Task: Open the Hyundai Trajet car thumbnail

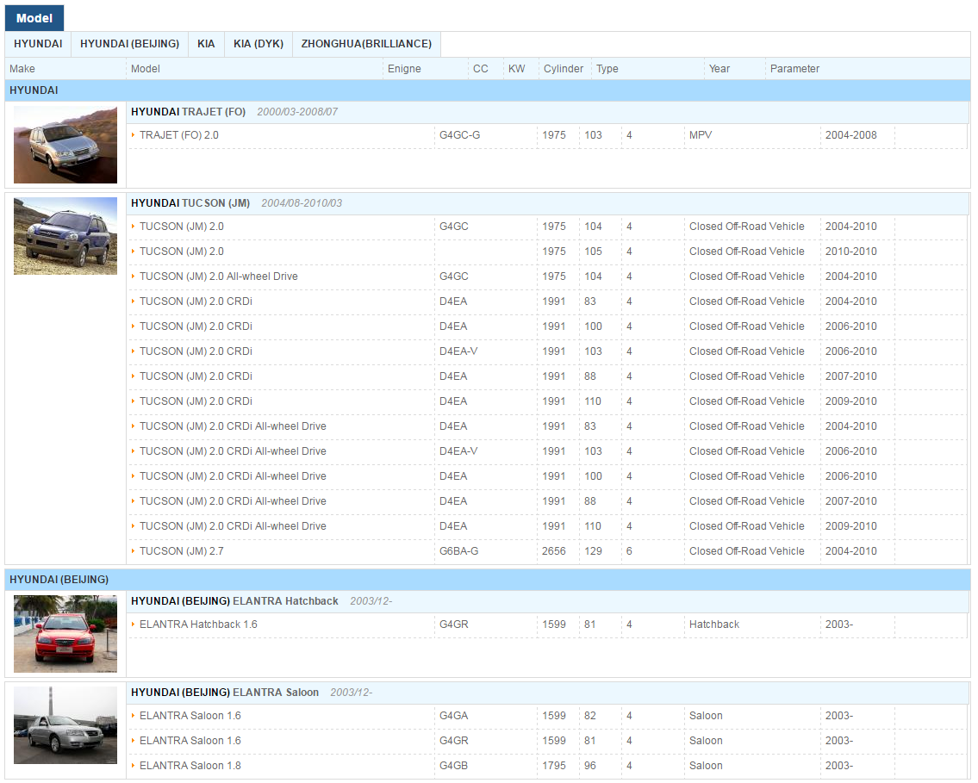Action: (x=65, y=145)
